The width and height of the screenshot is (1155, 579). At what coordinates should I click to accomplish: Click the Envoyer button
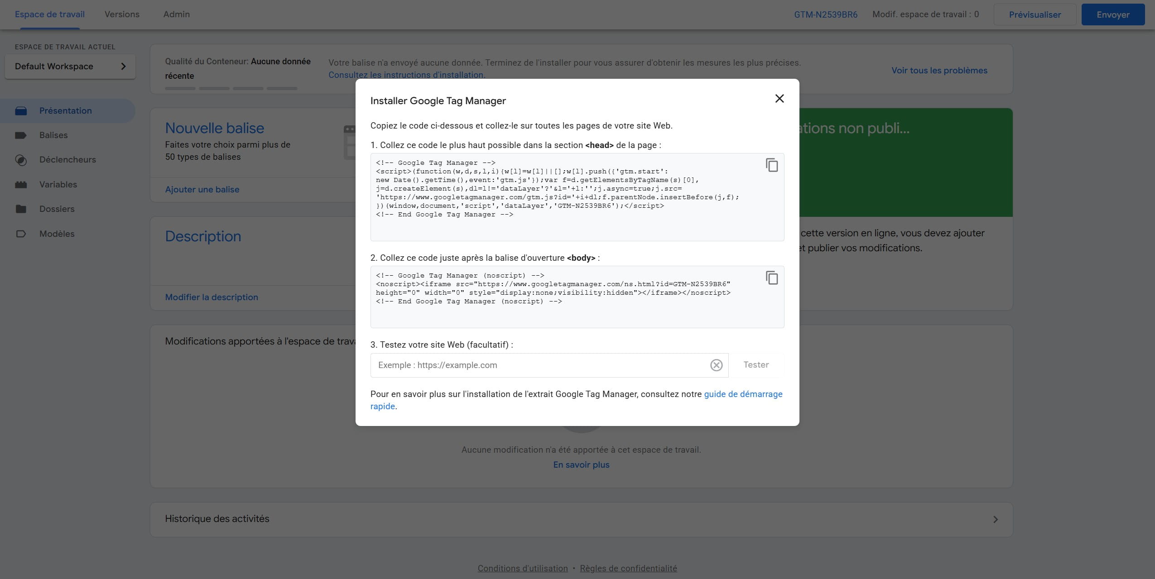pos(1113,14)
